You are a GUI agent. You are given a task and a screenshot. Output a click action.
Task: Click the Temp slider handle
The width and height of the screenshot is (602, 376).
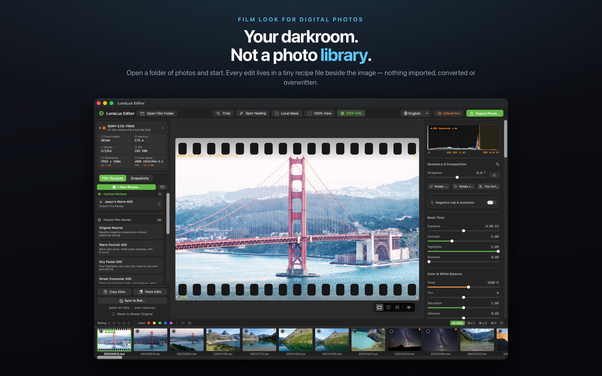click(468, 287)
